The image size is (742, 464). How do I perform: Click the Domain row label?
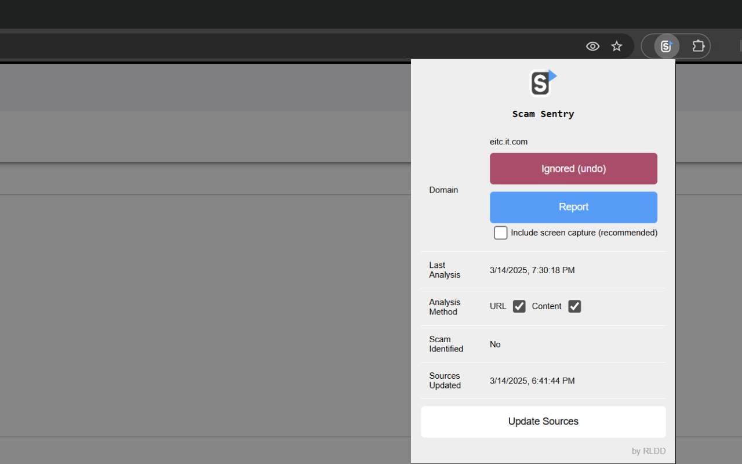click(443, 190)
